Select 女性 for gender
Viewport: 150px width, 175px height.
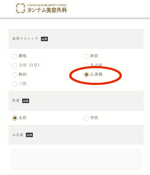click(x=15, y=118)
